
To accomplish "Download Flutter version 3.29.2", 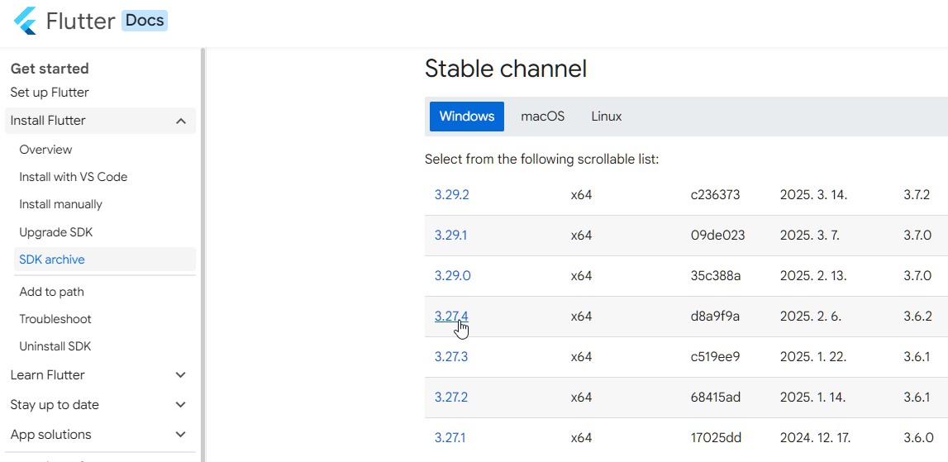I will coord(451,195).
